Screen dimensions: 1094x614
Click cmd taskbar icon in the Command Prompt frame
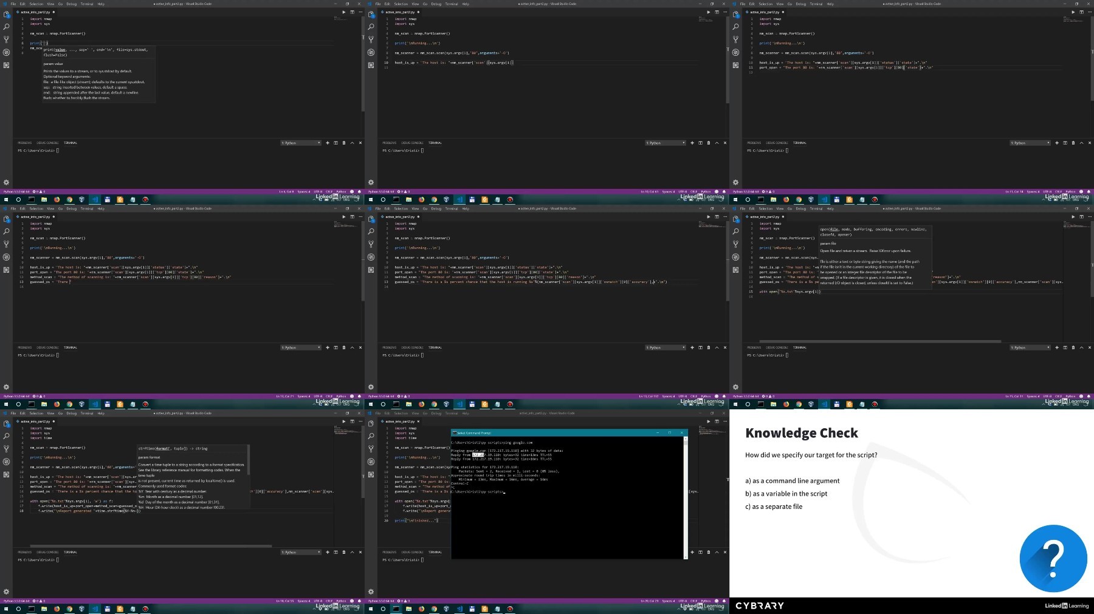coord(396,609)
